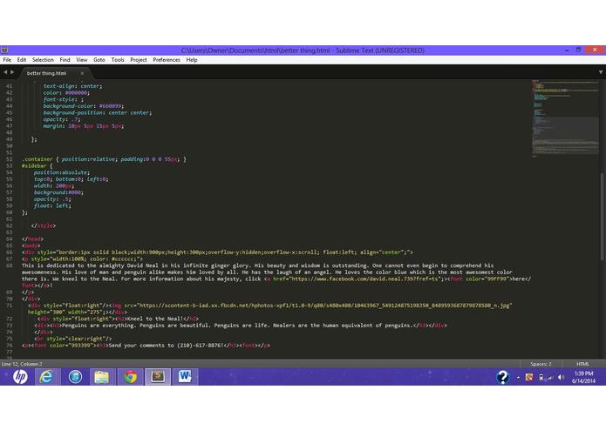Click the 'opacity: .7' line
Viewport: 606px width, 430px height.
tap(62, 119)
